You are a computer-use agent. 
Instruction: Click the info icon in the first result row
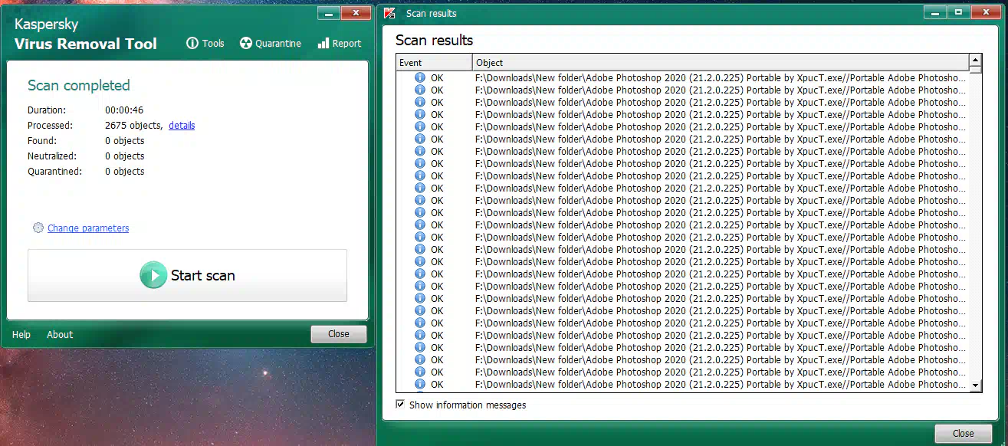[x=420, y=77]
